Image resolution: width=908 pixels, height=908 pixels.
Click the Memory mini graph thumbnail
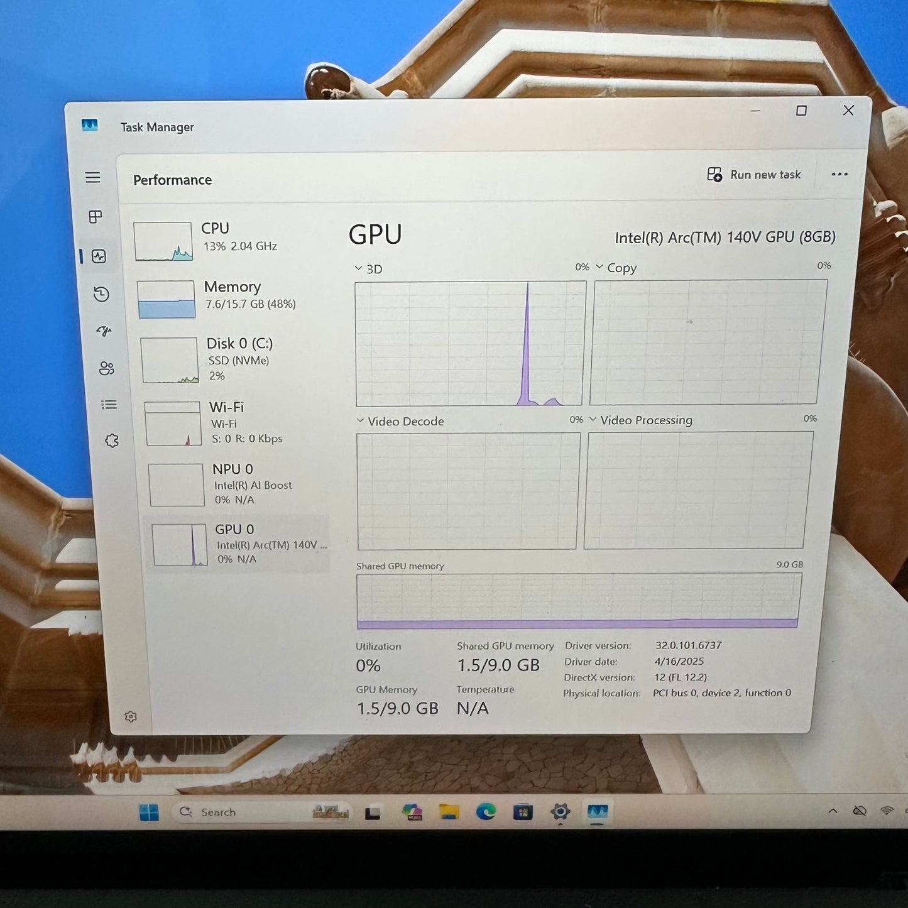[167, 299]
